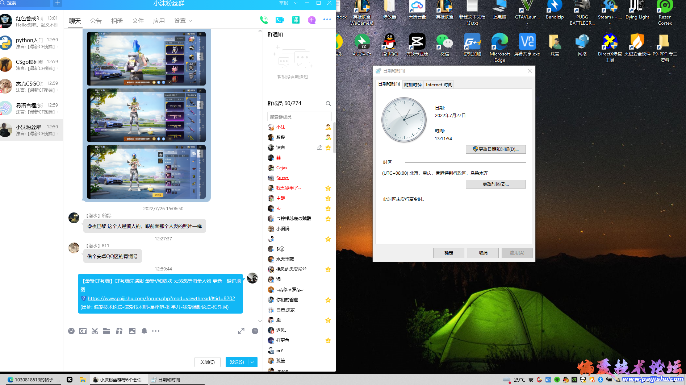Click the notification bell icon in chat toolbar
The image size is (686, 385).
[x=144, y=331]
